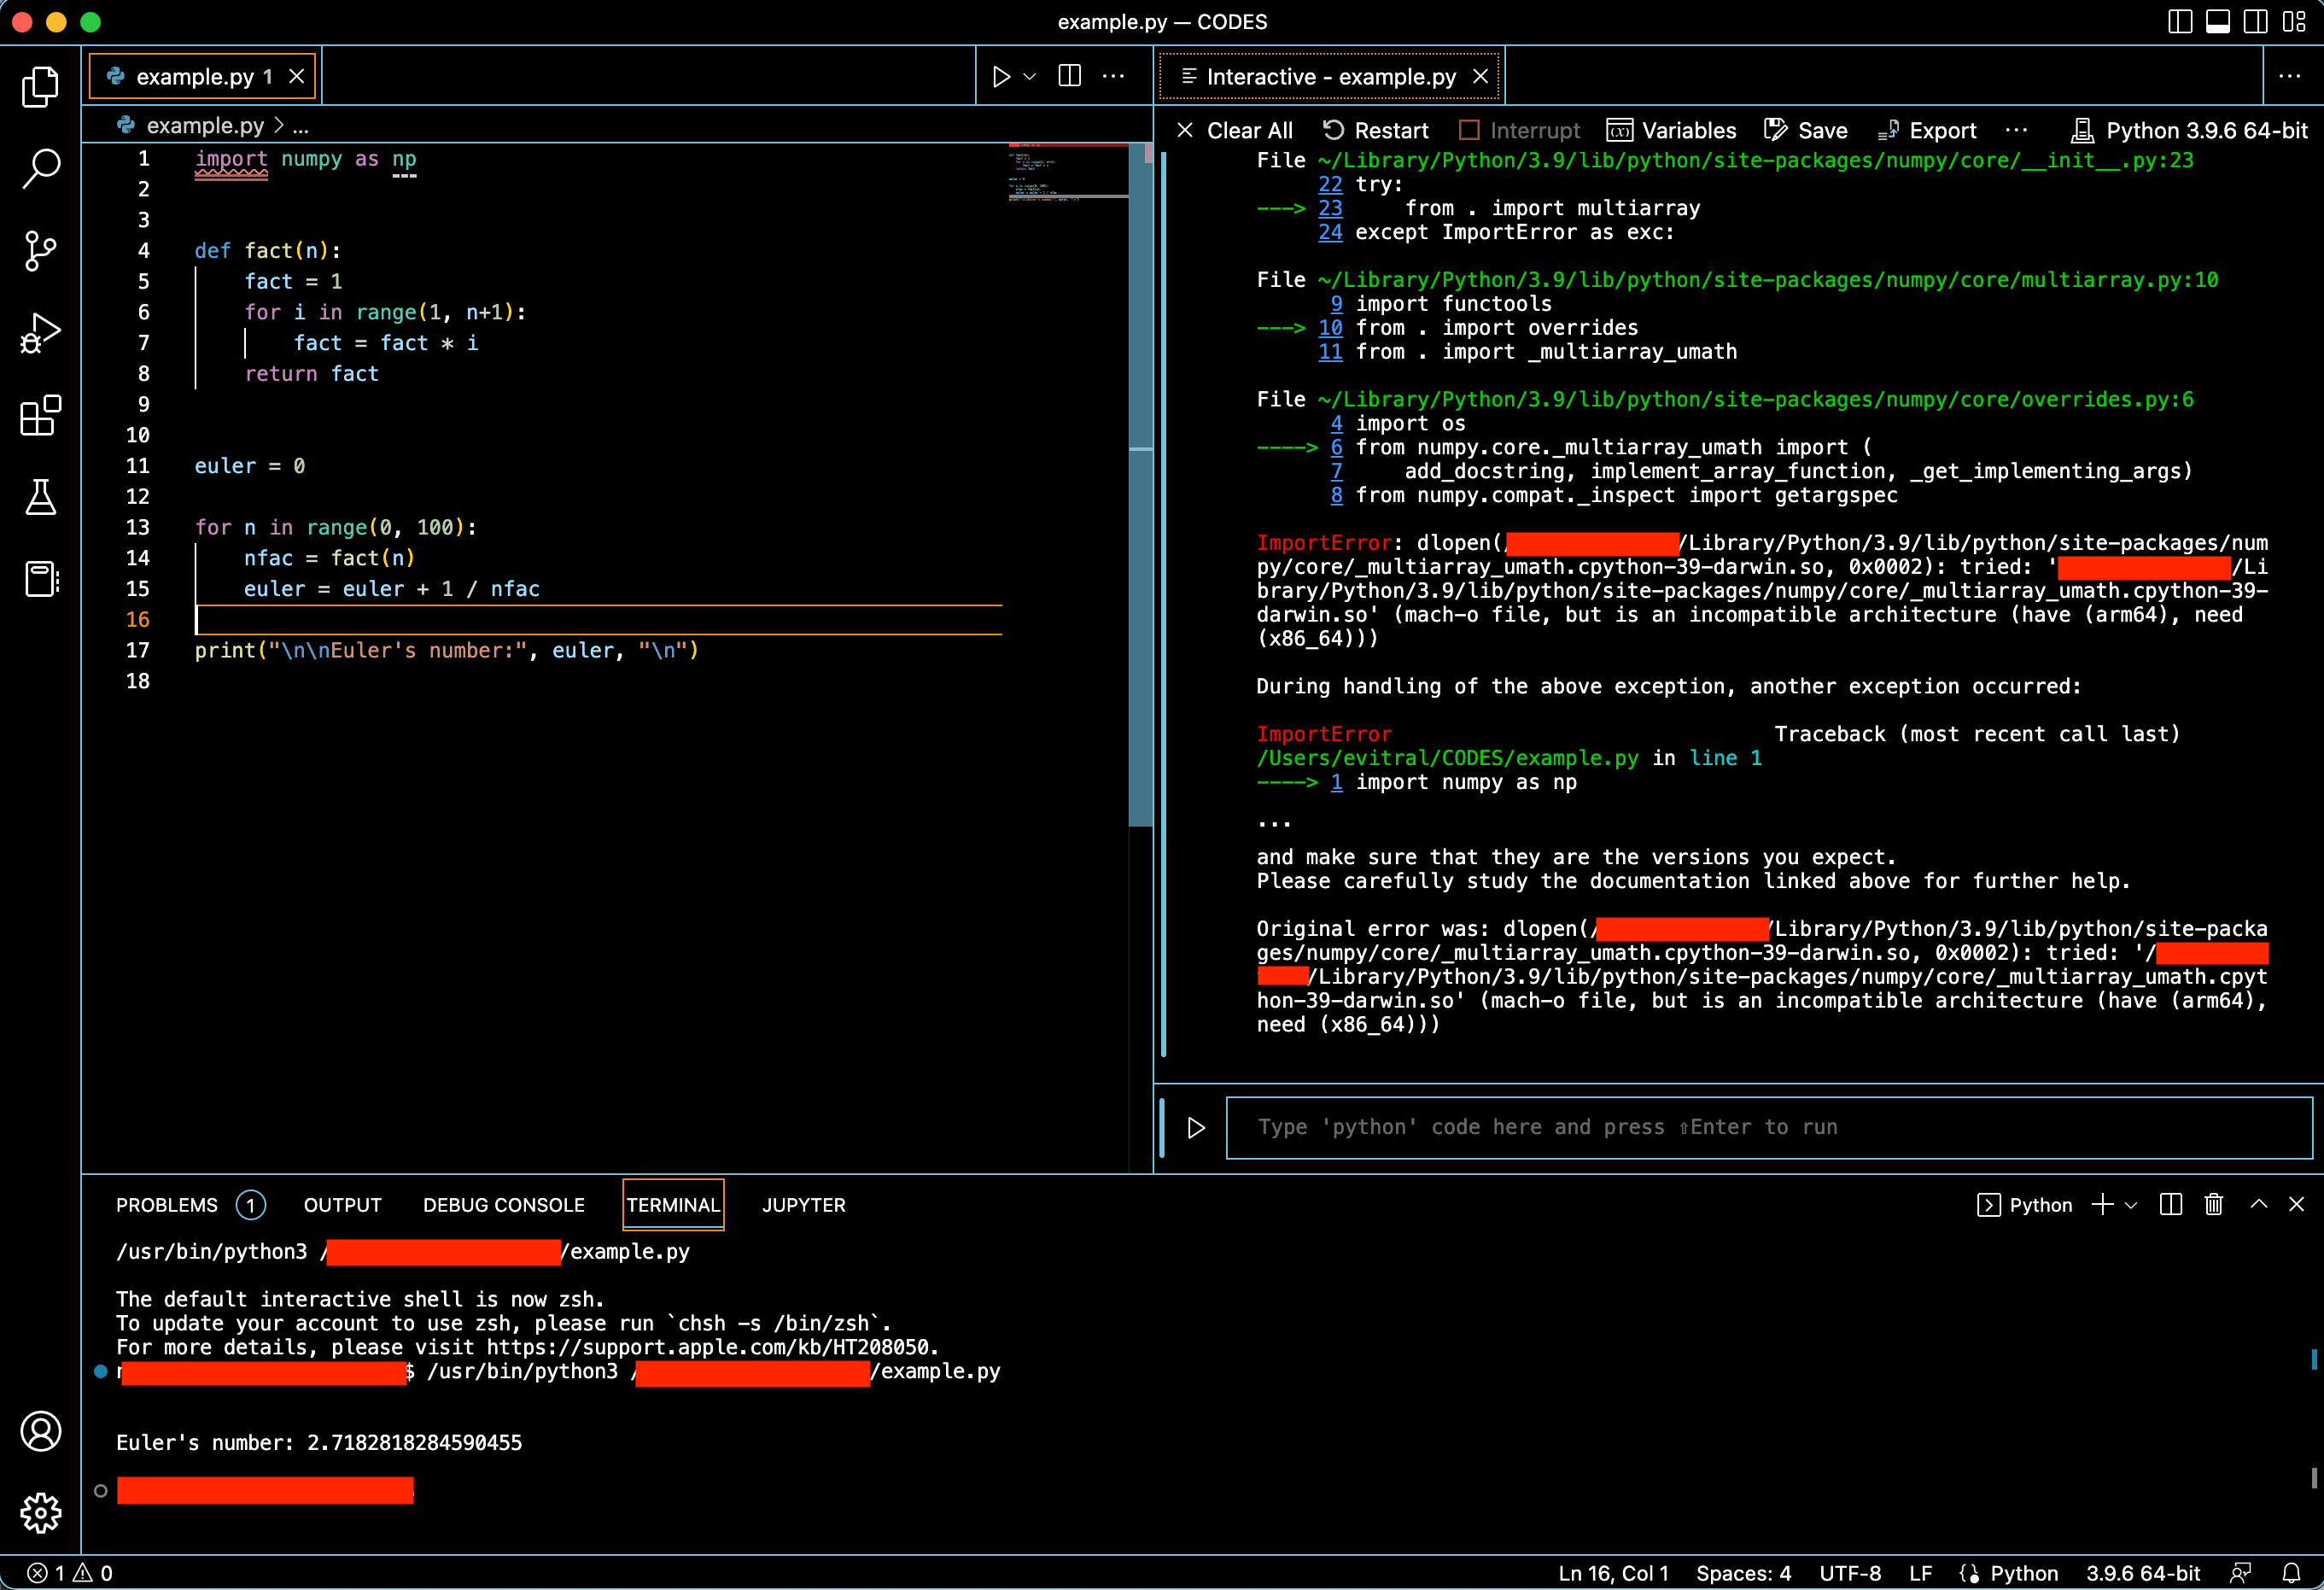Open the Explorer view in the activity bar

click(41, 87)
